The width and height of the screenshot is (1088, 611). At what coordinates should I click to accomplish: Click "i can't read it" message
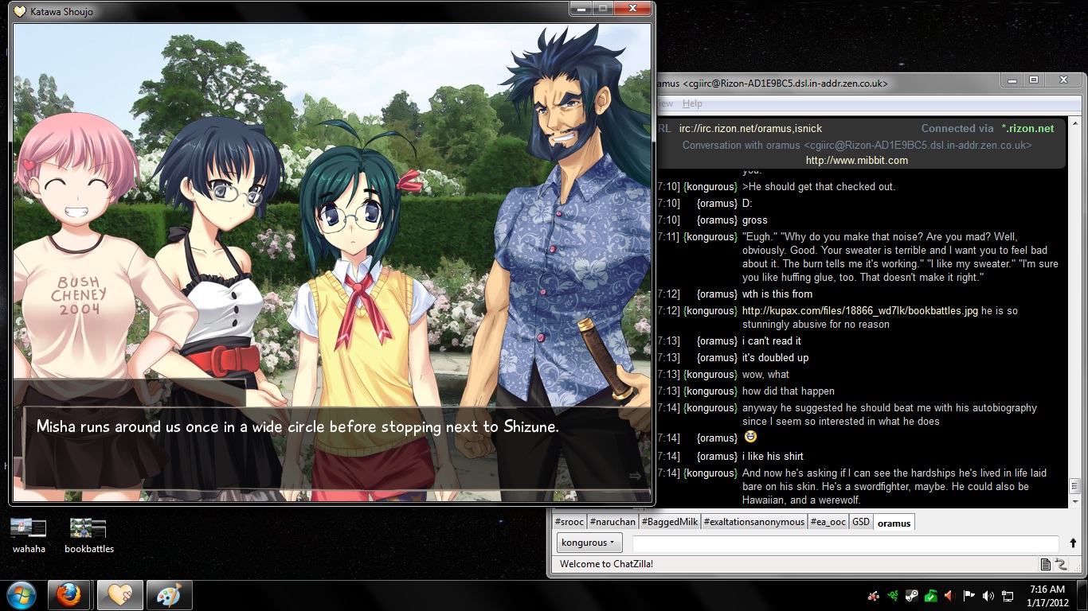click(772, 341)
